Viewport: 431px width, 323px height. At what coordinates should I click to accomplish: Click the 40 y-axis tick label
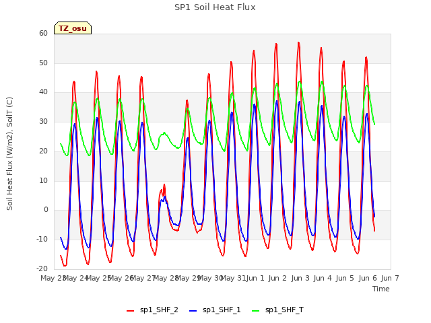[43, 92]
